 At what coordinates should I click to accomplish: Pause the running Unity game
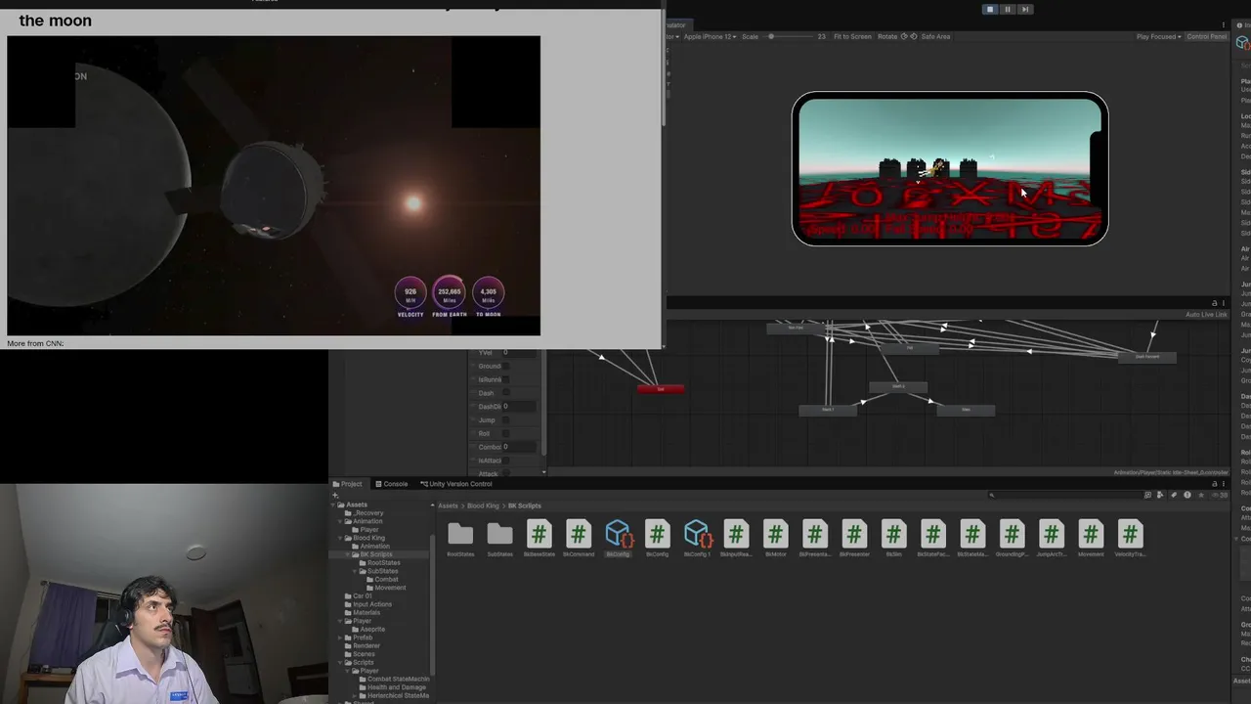click(1007, 9)
